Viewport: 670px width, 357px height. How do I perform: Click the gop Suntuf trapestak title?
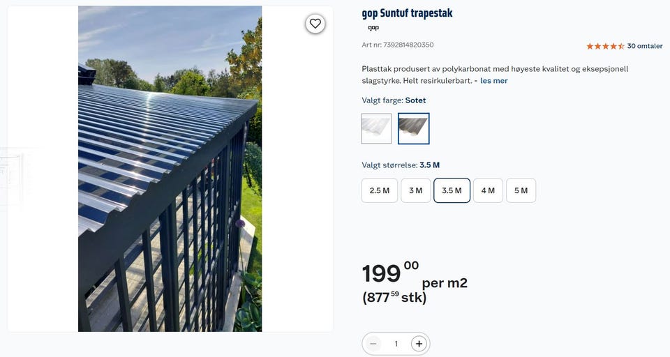click(x=407, y=13)
